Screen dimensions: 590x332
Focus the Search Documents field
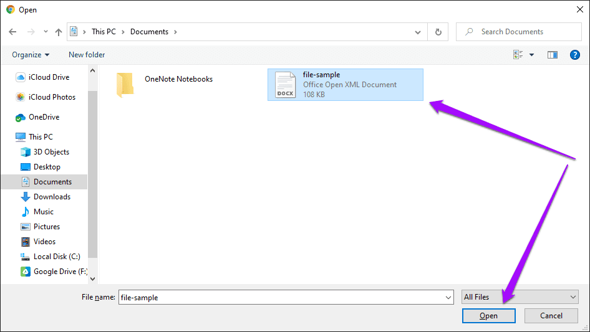pyautogui.click(x=519, y=32)
